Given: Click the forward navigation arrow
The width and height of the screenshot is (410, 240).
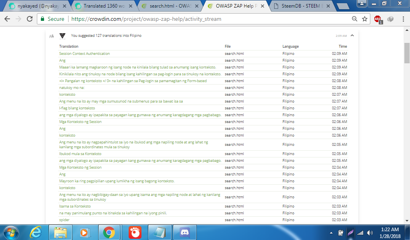Looking at the screenshot, I should pyautogui.click(x=18, y=19).
